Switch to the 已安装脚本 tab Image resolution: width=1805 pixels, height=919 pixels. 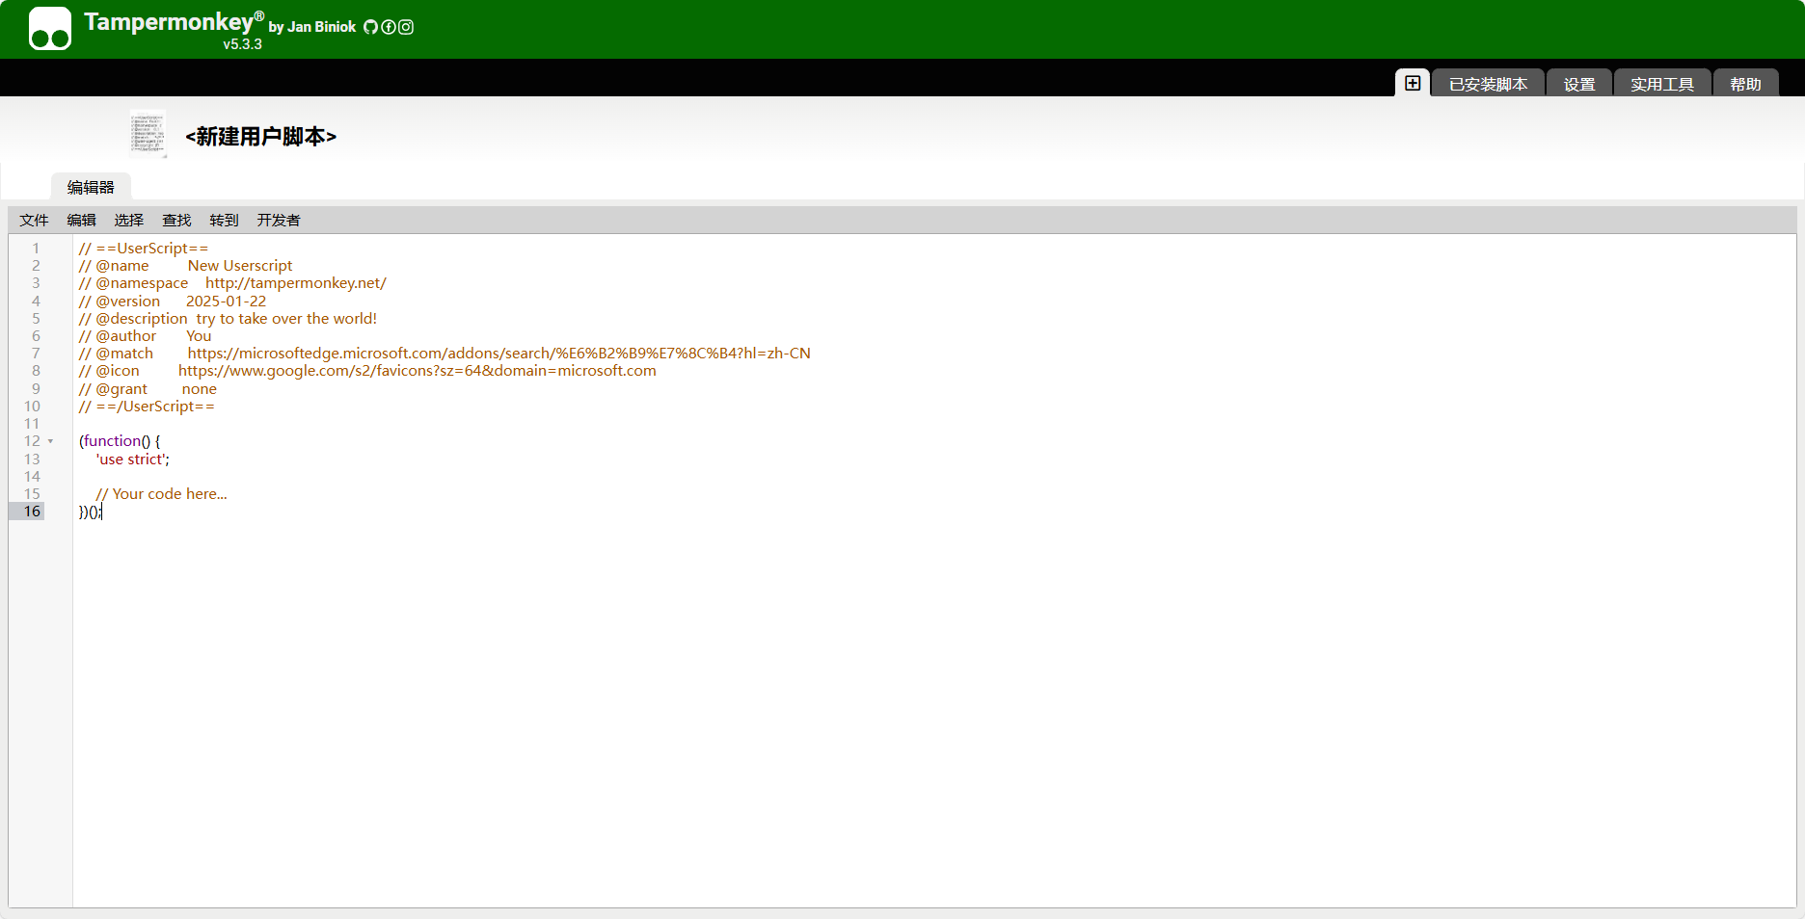1488,84
